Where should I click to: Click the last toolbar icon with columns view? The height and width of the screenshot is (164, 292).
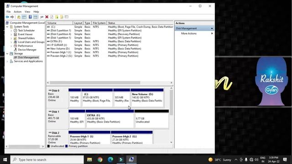67,17
